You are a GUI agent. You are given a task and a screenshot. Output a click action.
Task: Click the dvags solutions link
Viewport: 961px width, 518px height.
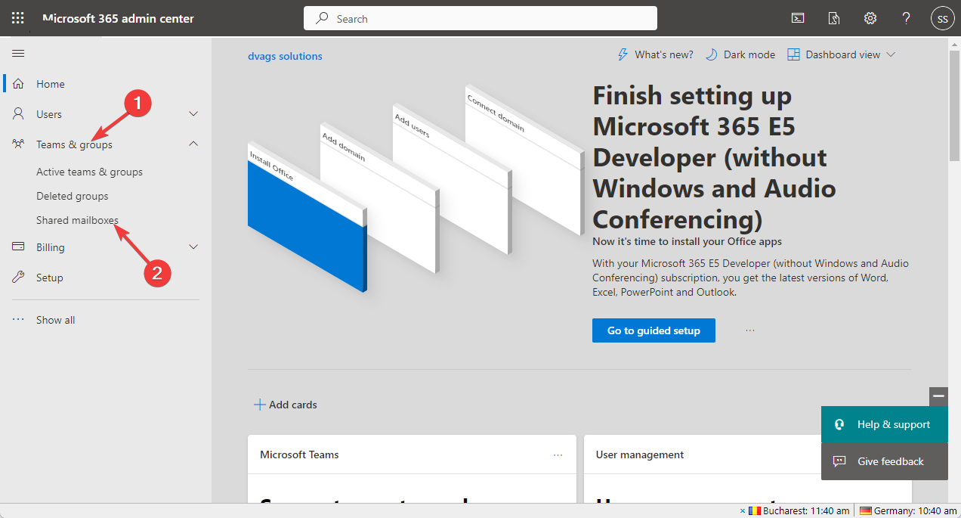(x=285, y=56)
